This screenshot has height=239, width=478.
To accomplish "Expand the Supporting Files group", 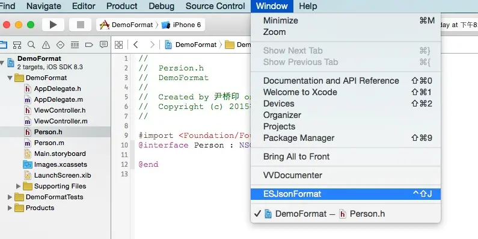I will tap(18, 186).
